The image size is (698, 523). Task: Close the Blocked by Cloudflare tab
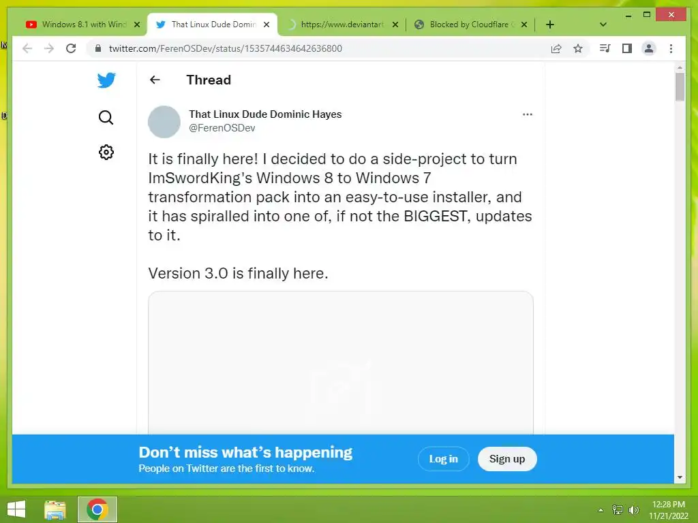point(524,25)
